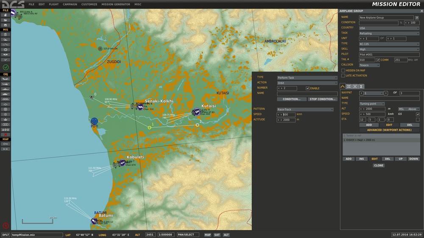The image size is (424, 238).
Task: Open the Skill dropdown set to High
Action: coord(389,49)
